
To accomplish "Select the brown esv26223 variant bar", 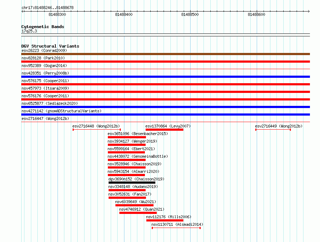I will (x=165, y=54).
